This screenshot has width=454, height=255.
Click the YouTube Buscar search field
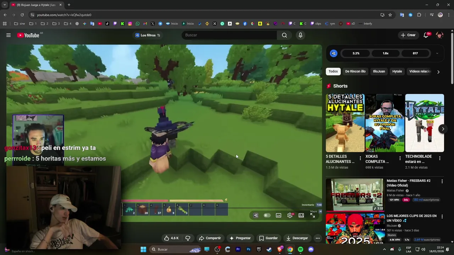pos(229,35)
